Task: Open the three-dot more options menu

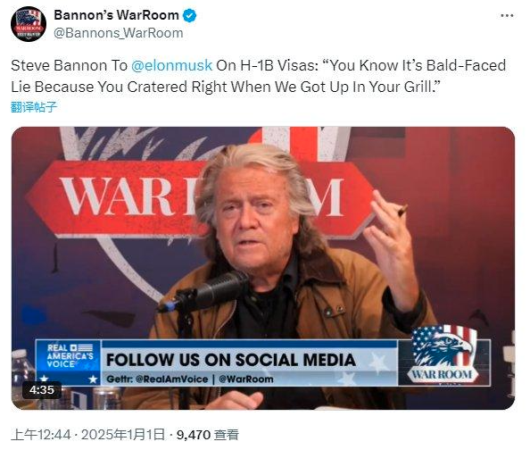Action: click(x=507, y=15)
